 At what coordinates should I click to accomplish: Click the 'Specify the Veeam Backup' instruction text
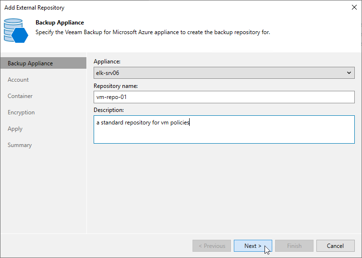[x=153, y=32]
